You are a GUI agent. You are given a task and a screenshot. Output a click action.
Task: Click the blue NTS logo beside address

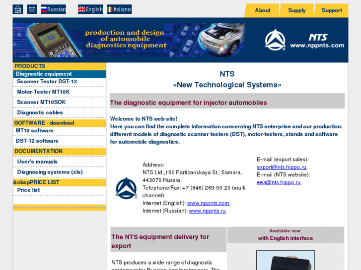[x=126, y=188]
